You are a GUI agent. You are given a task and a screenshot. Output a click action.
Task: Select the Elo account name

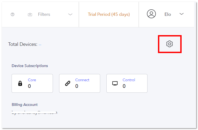click(x=168, y=14)
